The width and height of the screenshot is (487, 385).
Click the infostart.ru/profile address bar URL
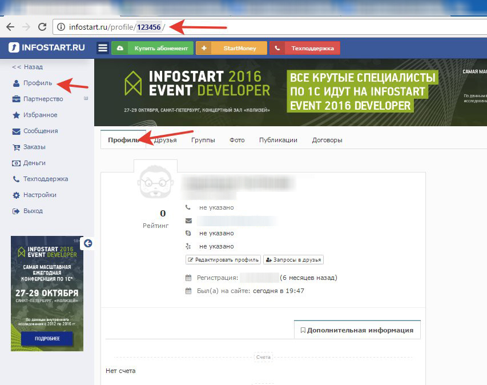(x=117, y=27)
